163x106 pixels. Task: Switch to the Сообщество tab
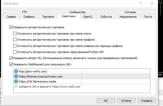coord(77,12)
